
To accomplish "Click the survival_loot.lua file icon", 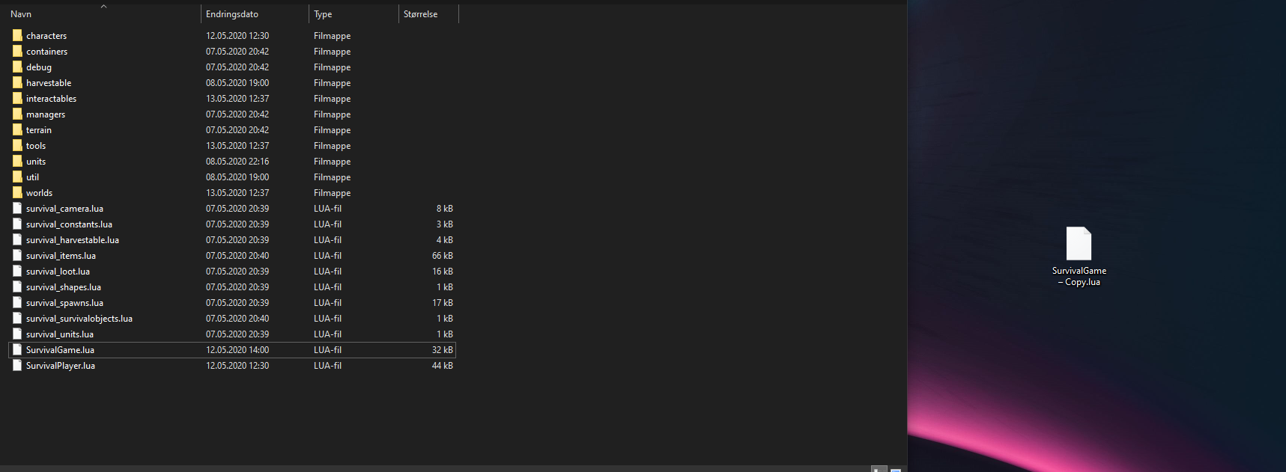I will (x=17, y=271).
